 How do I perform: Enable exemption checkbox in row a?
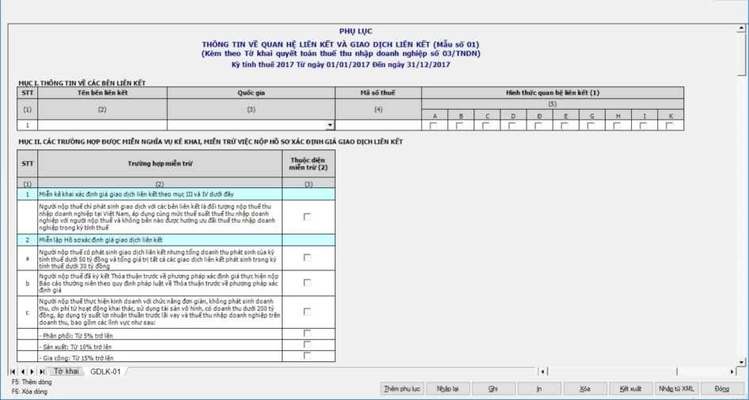307,257
